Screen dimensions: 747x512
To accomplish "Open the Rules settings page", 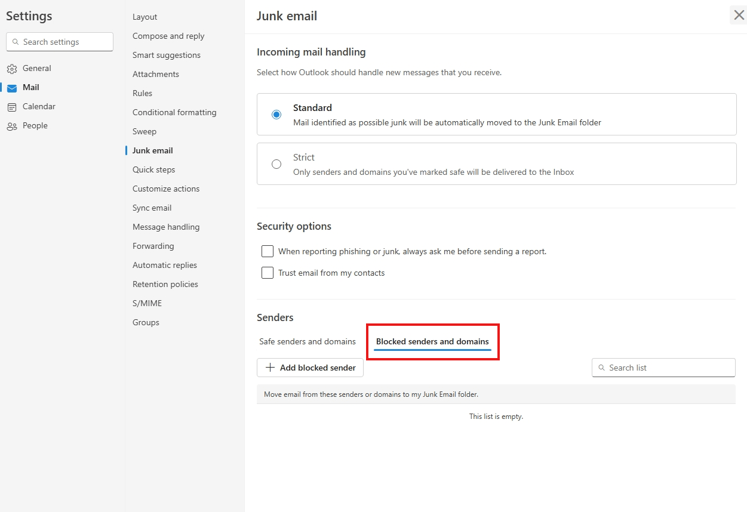I will (142, 93).
